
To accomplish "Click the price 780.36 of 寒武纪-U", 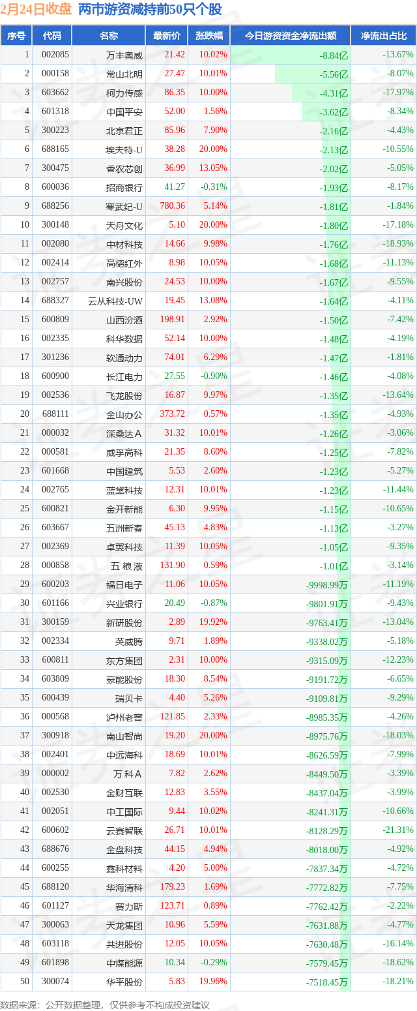I will click(x=173, y=206).
